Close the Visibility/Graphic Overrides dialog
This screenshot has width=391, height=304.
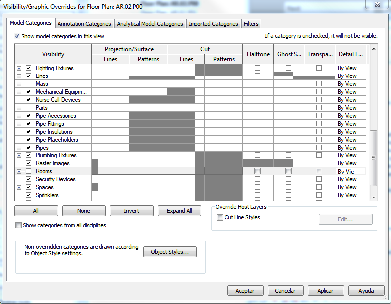pos(376,4)
